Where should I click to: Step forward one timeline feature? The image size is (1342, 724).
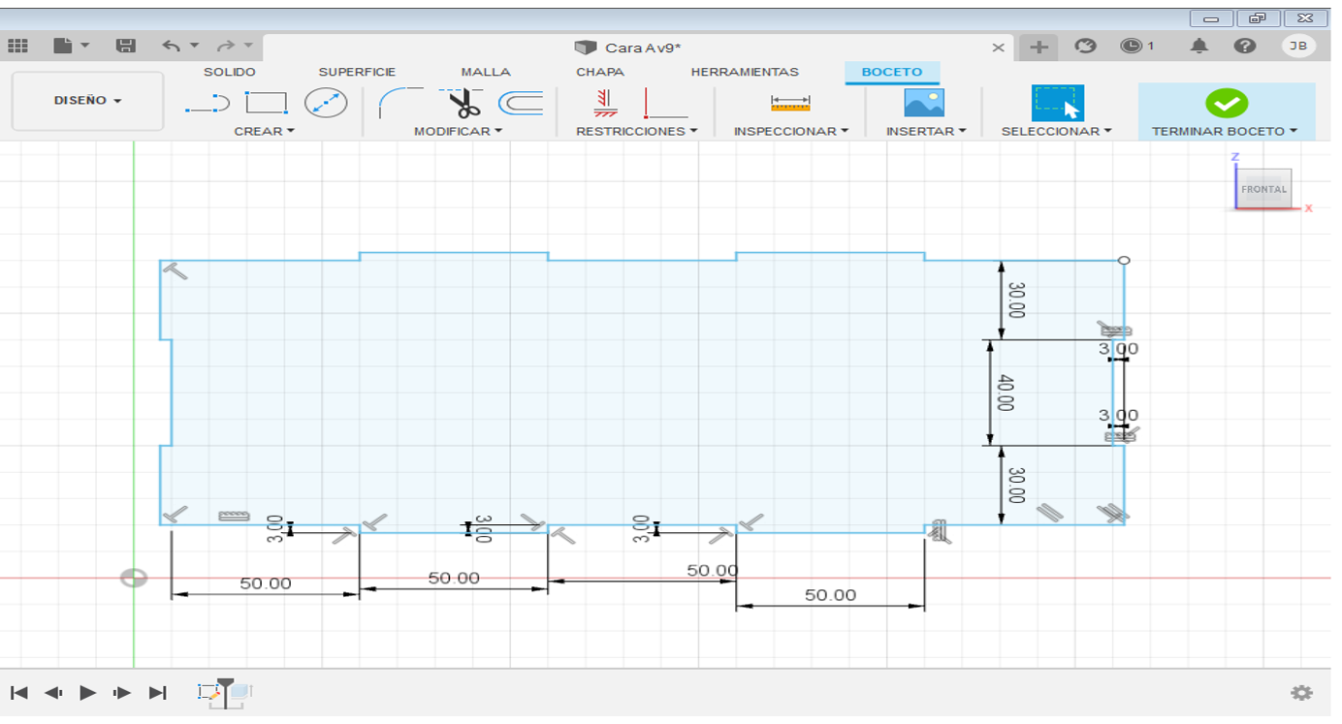click(122, 692)
